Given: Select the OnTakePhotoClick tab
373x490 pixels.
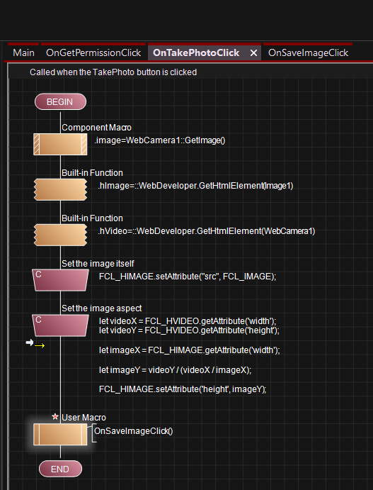Looking at the screenshot, I should [x=196, y=52].
